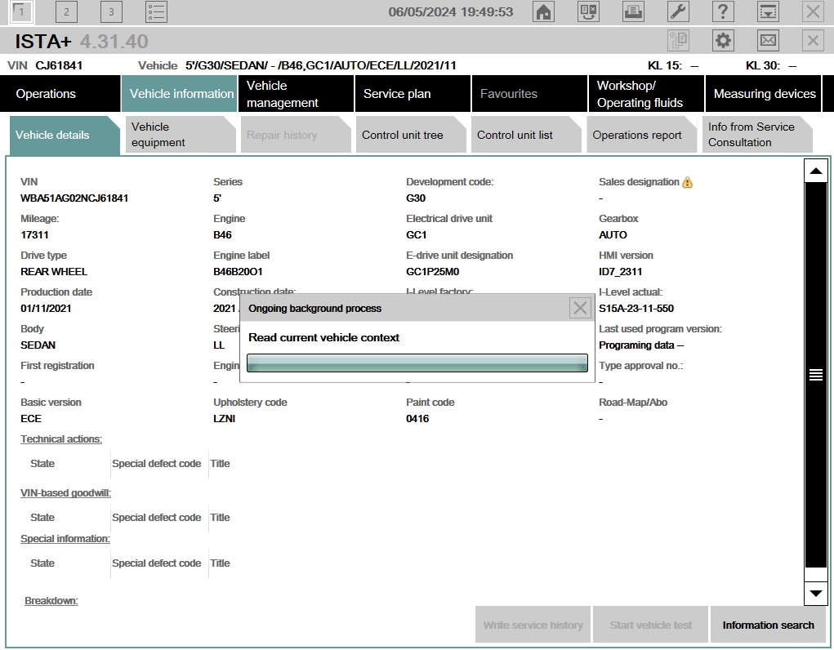
Task: Open the wrench tools icon
Action: [678, 11]
